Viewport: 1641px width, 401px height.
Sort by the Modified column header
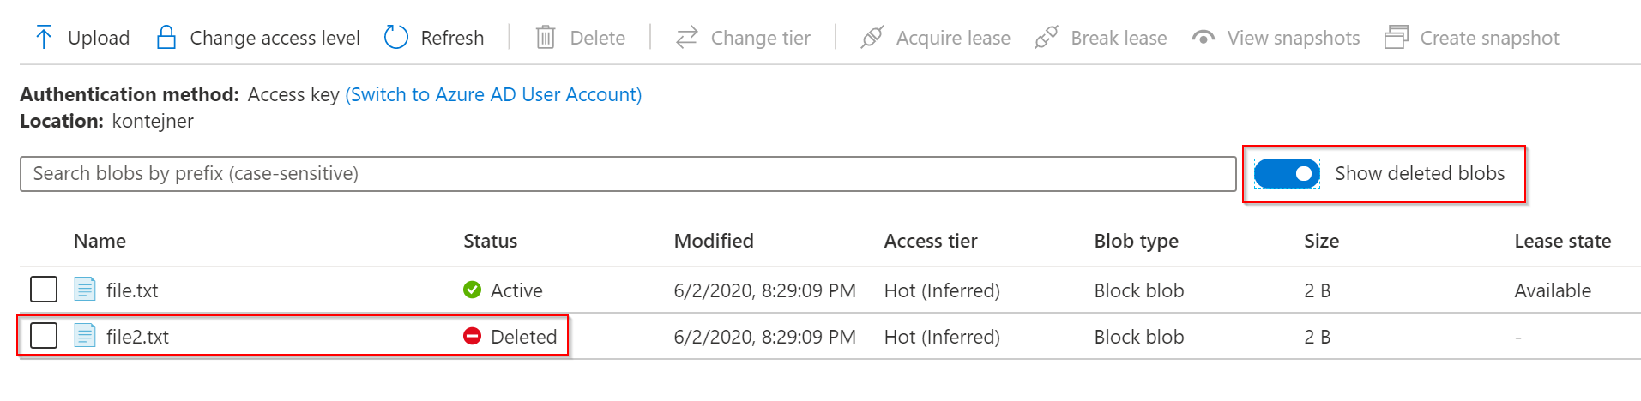[x=714, y=241]
